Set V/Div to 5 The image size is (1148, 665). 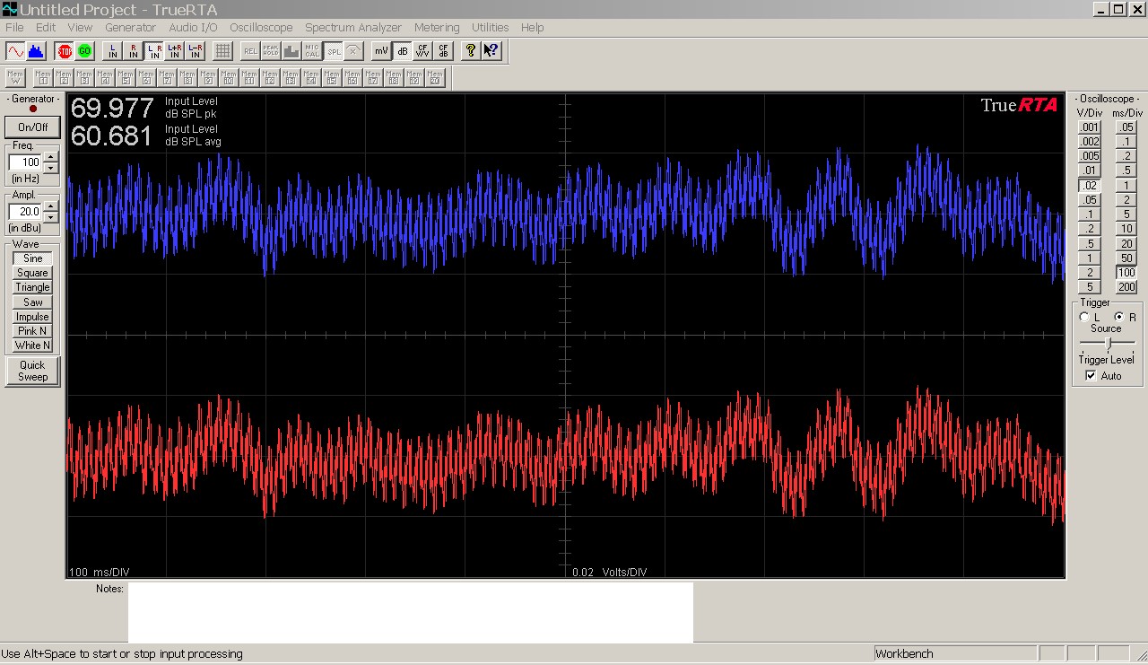click(1089, 287)
